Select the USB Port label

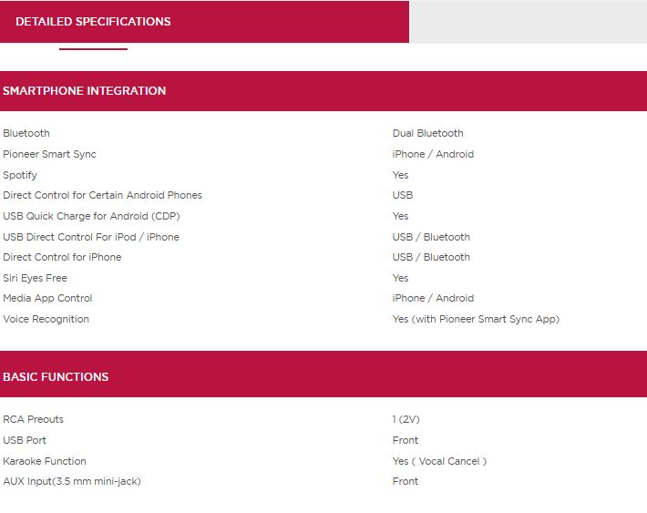point(25,440)
